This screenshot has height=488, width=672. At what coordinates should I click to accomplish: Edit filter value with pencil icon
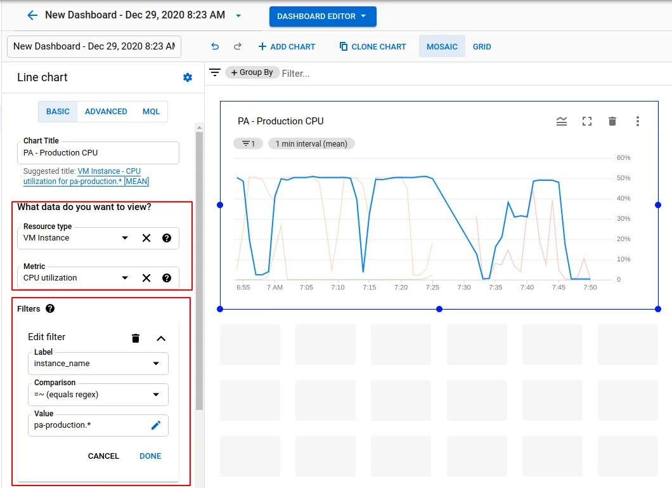point(155,425)
